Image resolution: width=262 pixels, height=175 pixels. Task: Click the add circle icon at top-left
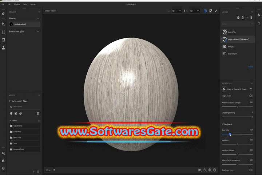click(x=3, y=14)
